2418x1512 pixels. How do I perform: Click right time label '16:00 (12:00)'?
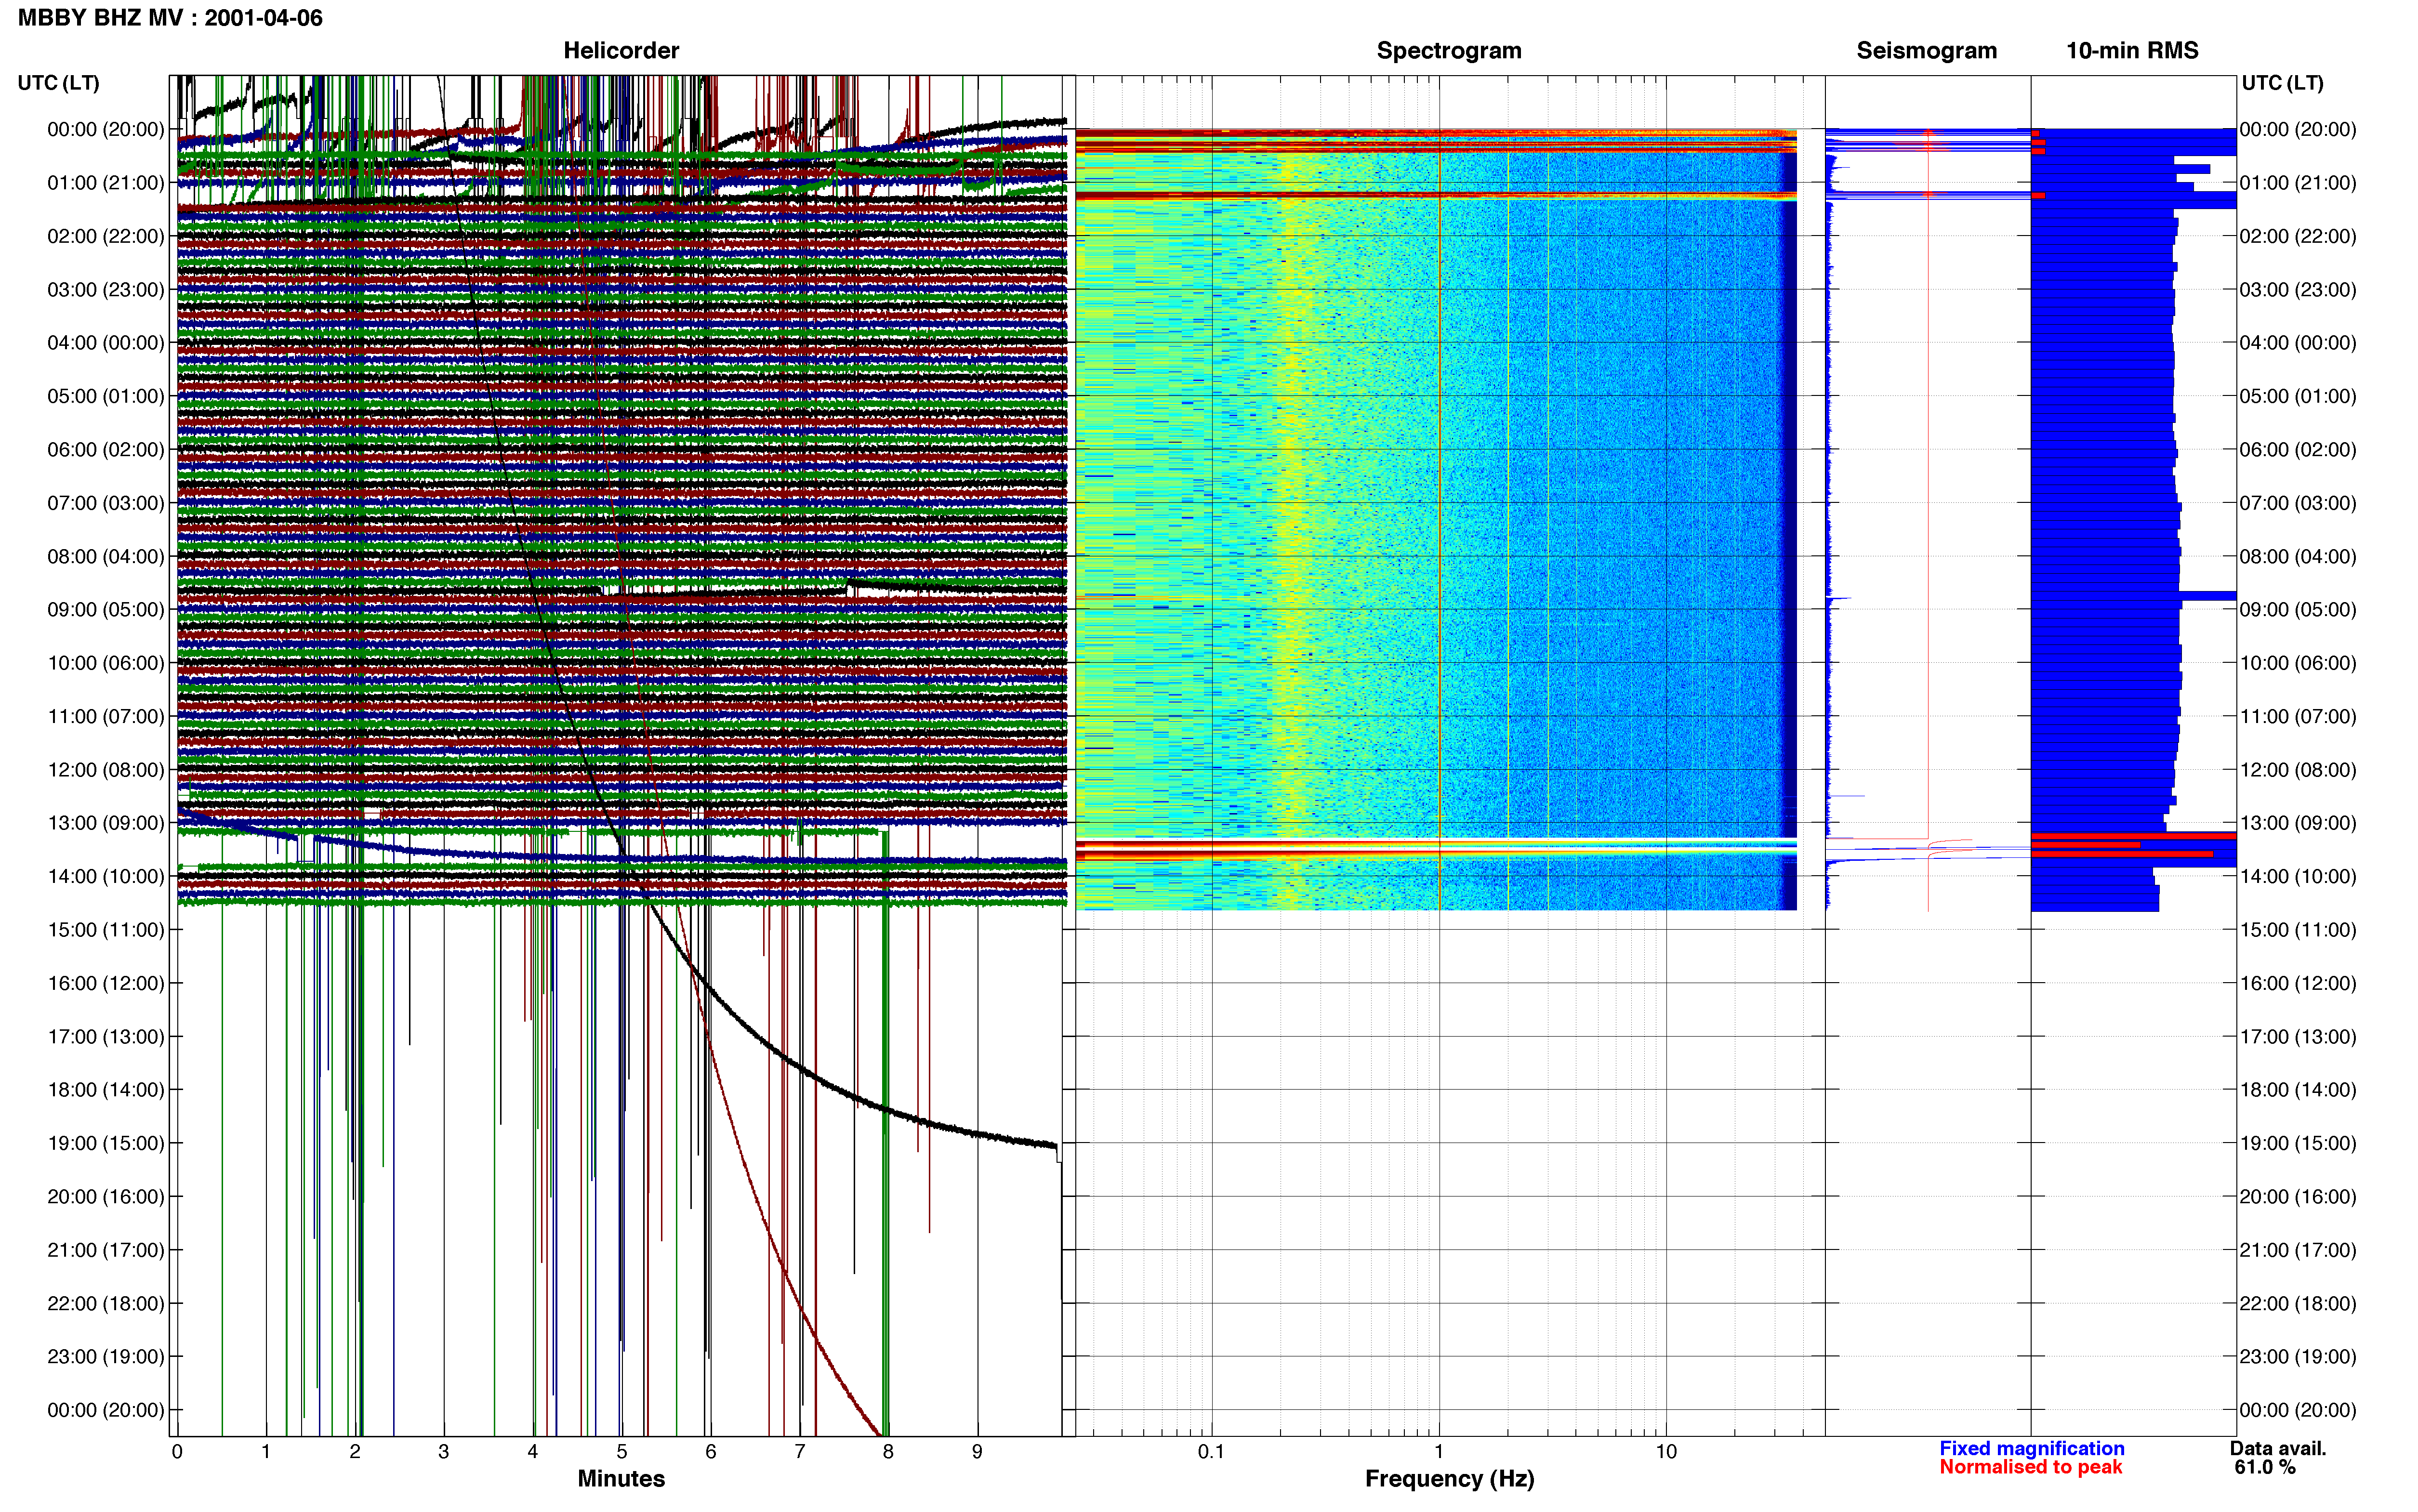2298,983
